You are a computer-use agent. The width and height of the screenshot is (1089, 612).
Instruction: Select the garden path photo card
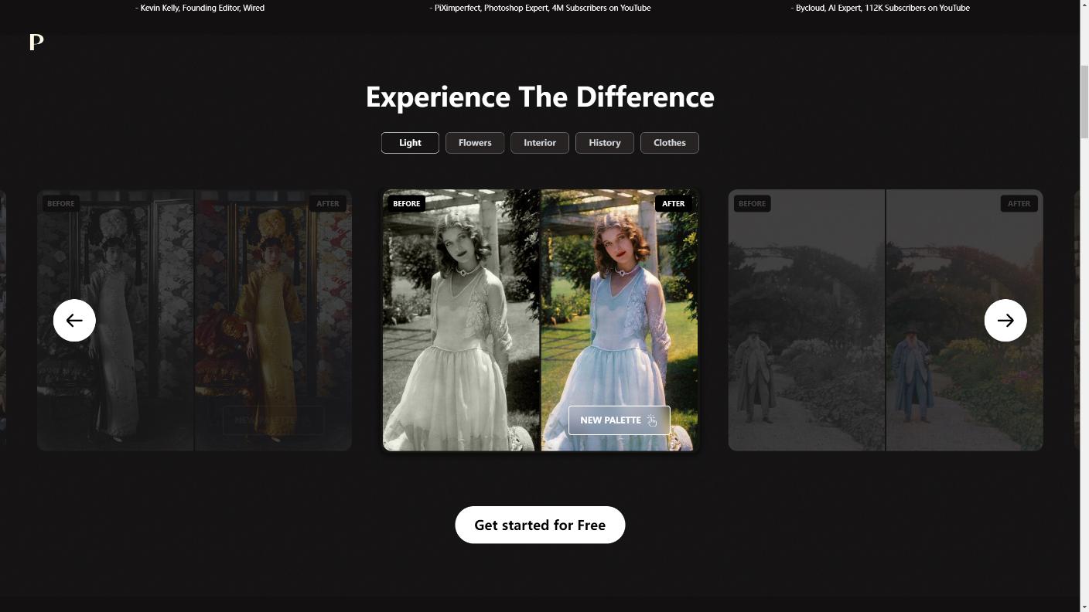pos(886,320)
